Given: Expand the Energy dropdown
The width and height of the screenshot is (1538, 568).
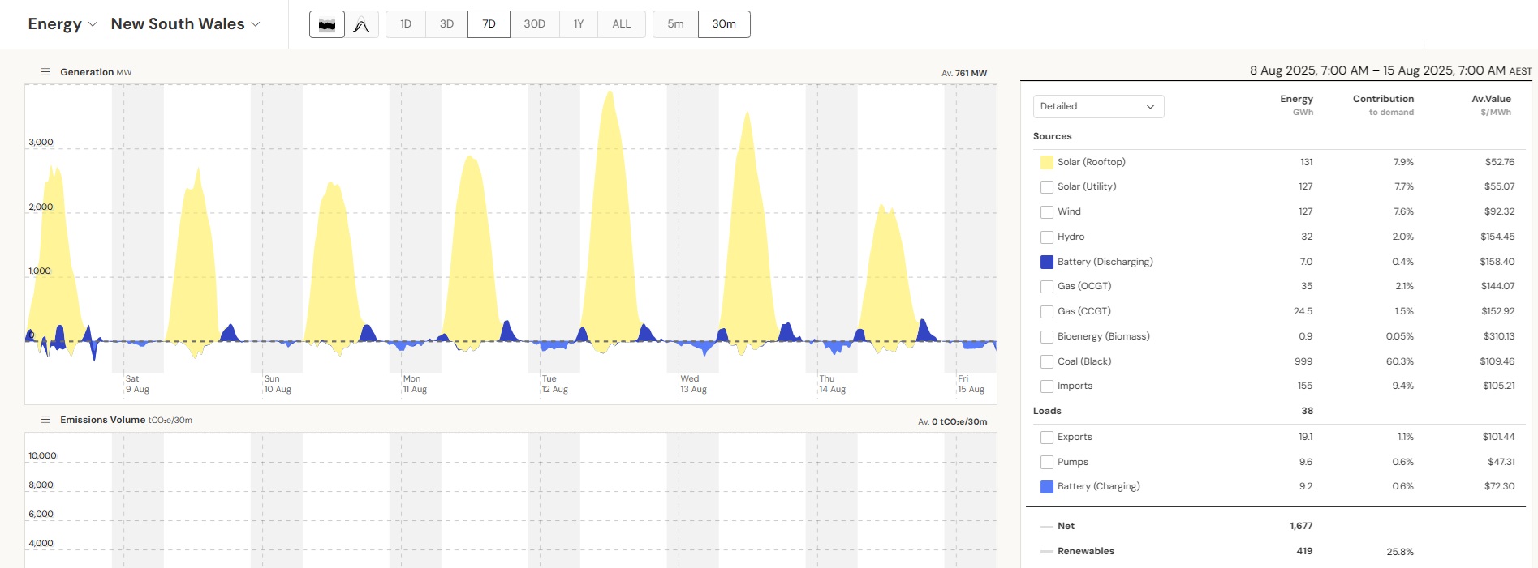Looking at the screenshot, I should 62,24.
